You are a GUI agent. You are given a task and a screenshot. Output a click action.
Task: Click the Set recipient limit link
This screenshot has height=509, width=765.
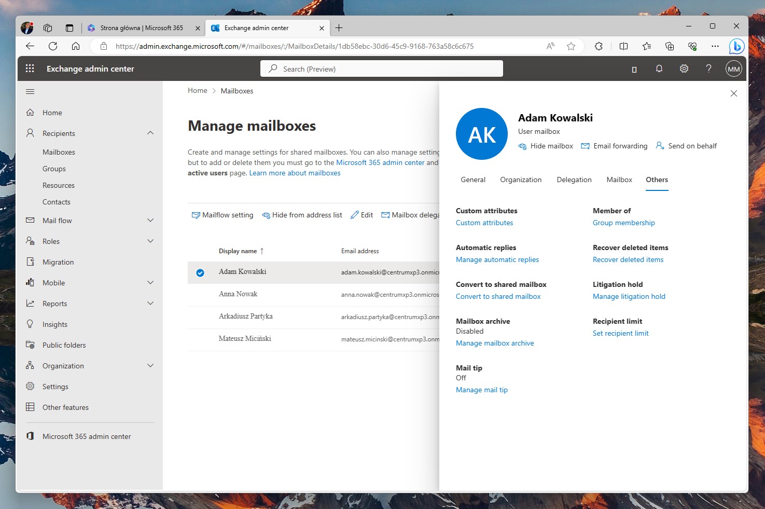(x=620, y=334)
